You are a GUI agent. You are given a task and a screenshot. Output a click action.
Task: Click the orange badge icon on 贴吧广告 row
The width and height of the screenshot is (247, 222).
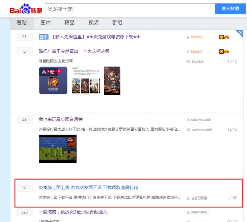click(x=221, y=52)
